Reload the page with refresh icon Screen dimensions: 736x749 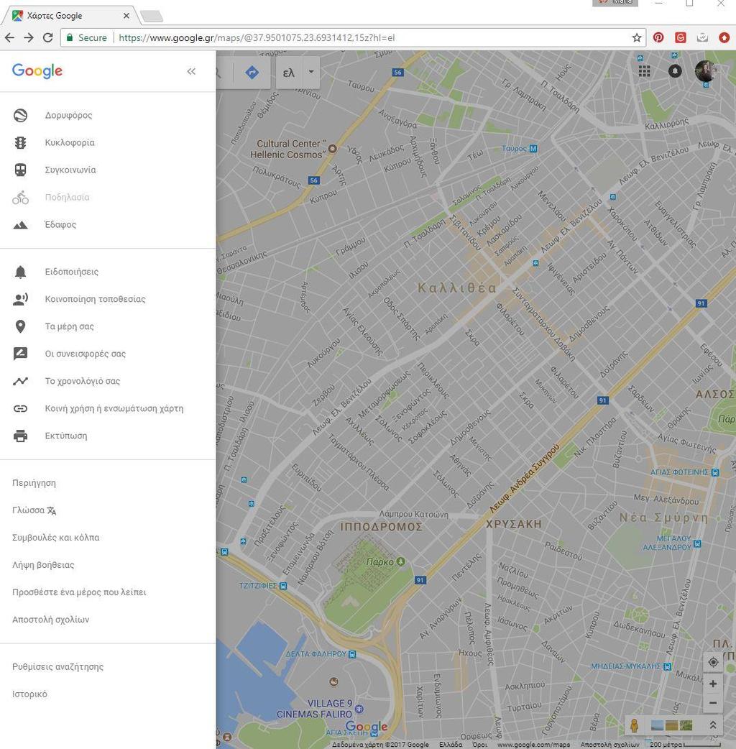point(47,37)
